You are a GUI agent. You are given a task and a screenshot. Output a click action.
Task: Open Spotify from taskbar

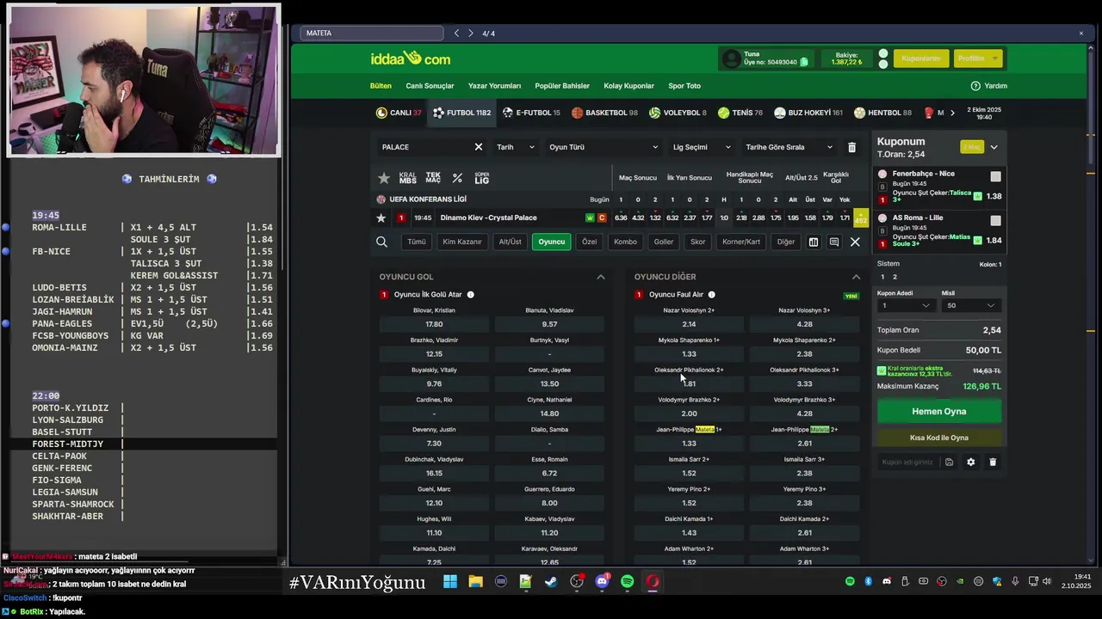click(x=628, y=582)
